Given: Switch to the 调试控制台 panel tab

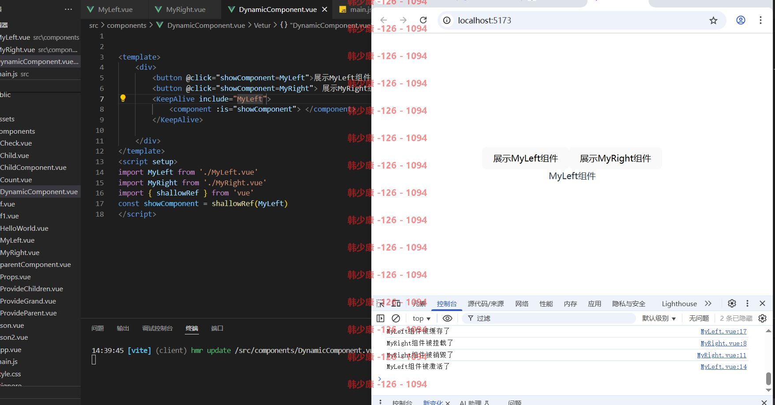Looking at the screenshot, I should point(157,328).
